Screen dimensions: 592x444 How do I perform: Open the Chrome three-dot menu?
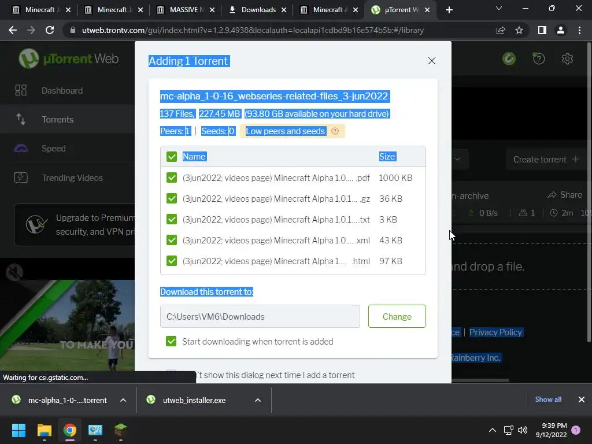pyautogui.click(x=579, y=30)
